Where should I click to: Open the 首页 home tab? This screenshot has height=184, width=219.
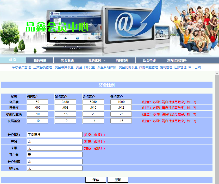click(13, 60)
